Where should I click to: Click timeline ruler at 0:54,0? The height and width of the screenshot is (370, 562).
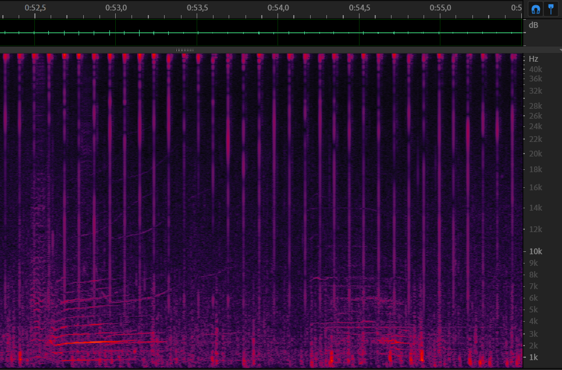point(278,8)
